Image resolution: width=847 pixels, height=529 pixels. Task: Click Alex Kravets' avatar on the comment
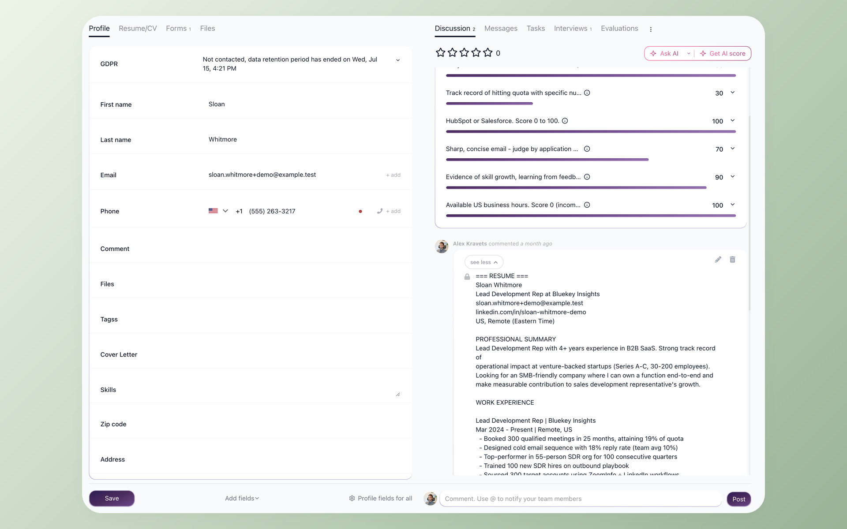click(442, 246)
